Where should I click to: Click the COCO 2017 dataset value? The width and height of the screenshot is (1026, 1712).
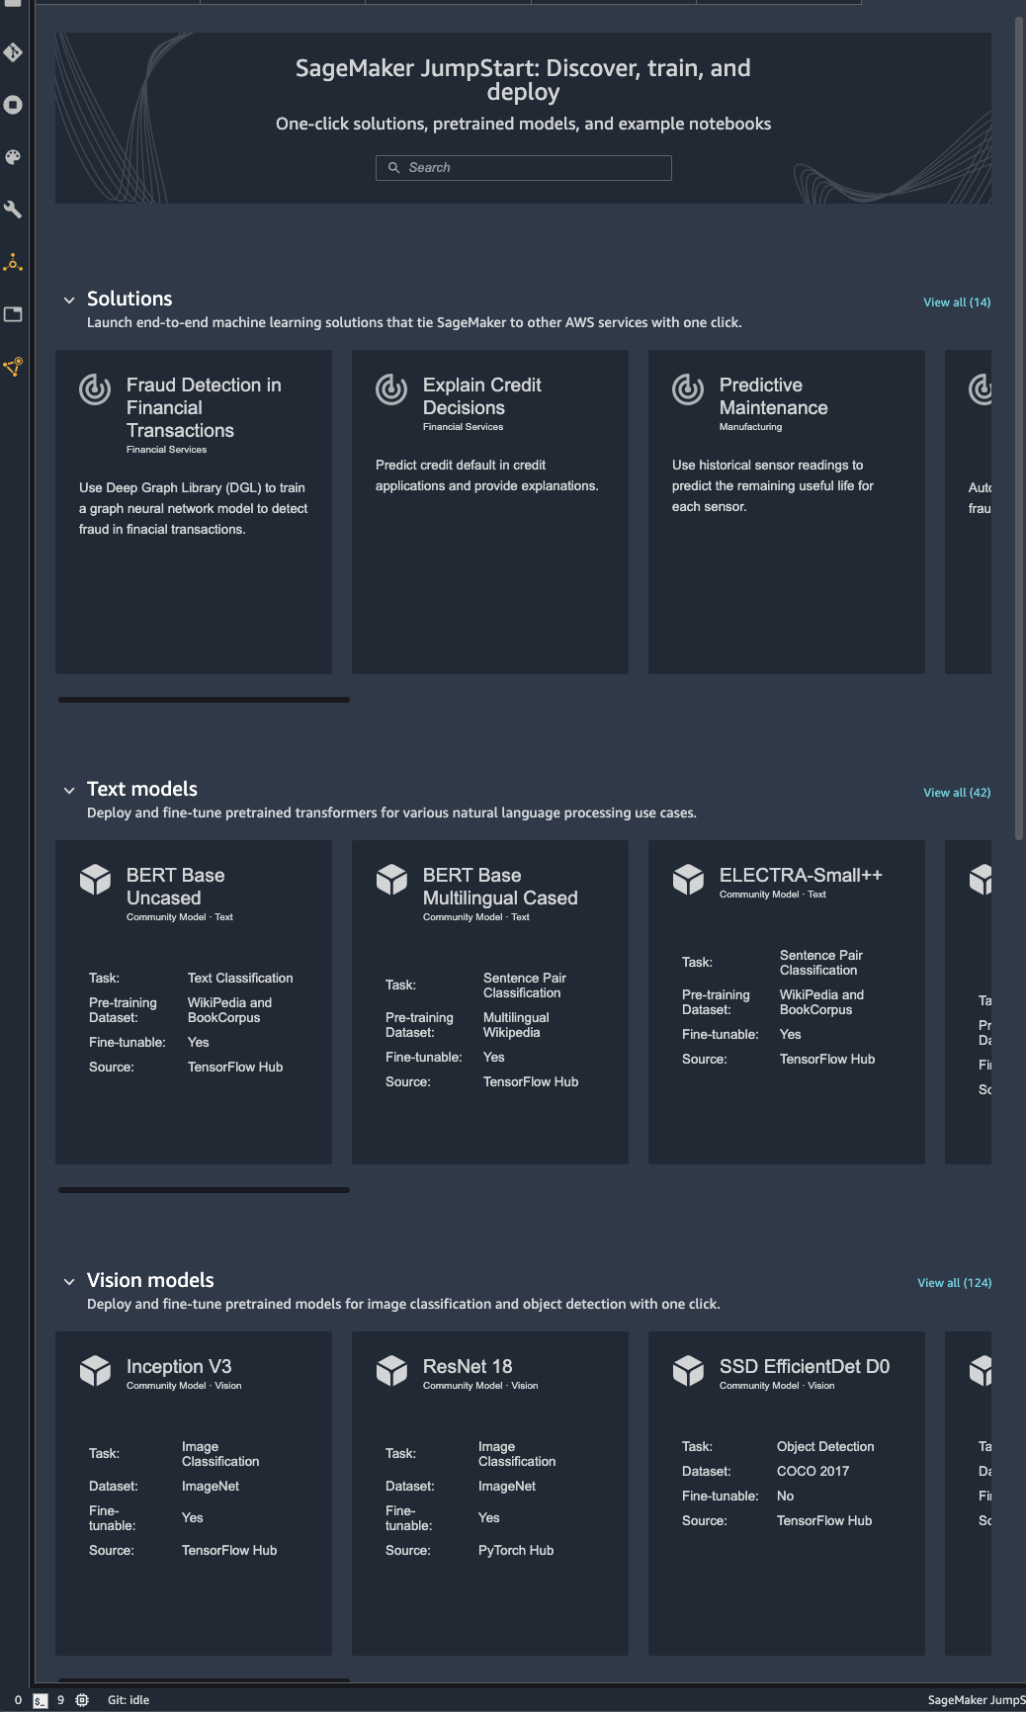coord(812,1472)
